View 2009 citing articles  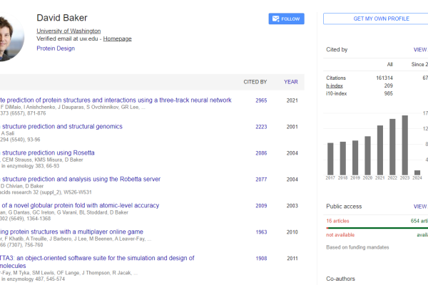(261, 206)
